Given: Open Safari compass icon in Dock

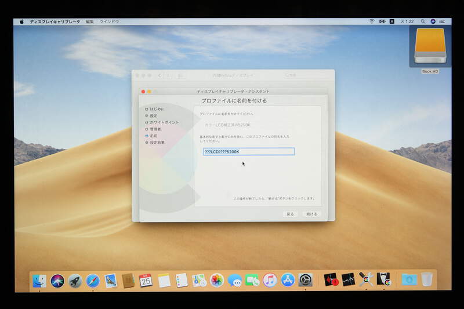Looking at the screenshot, I should [93, 281].
